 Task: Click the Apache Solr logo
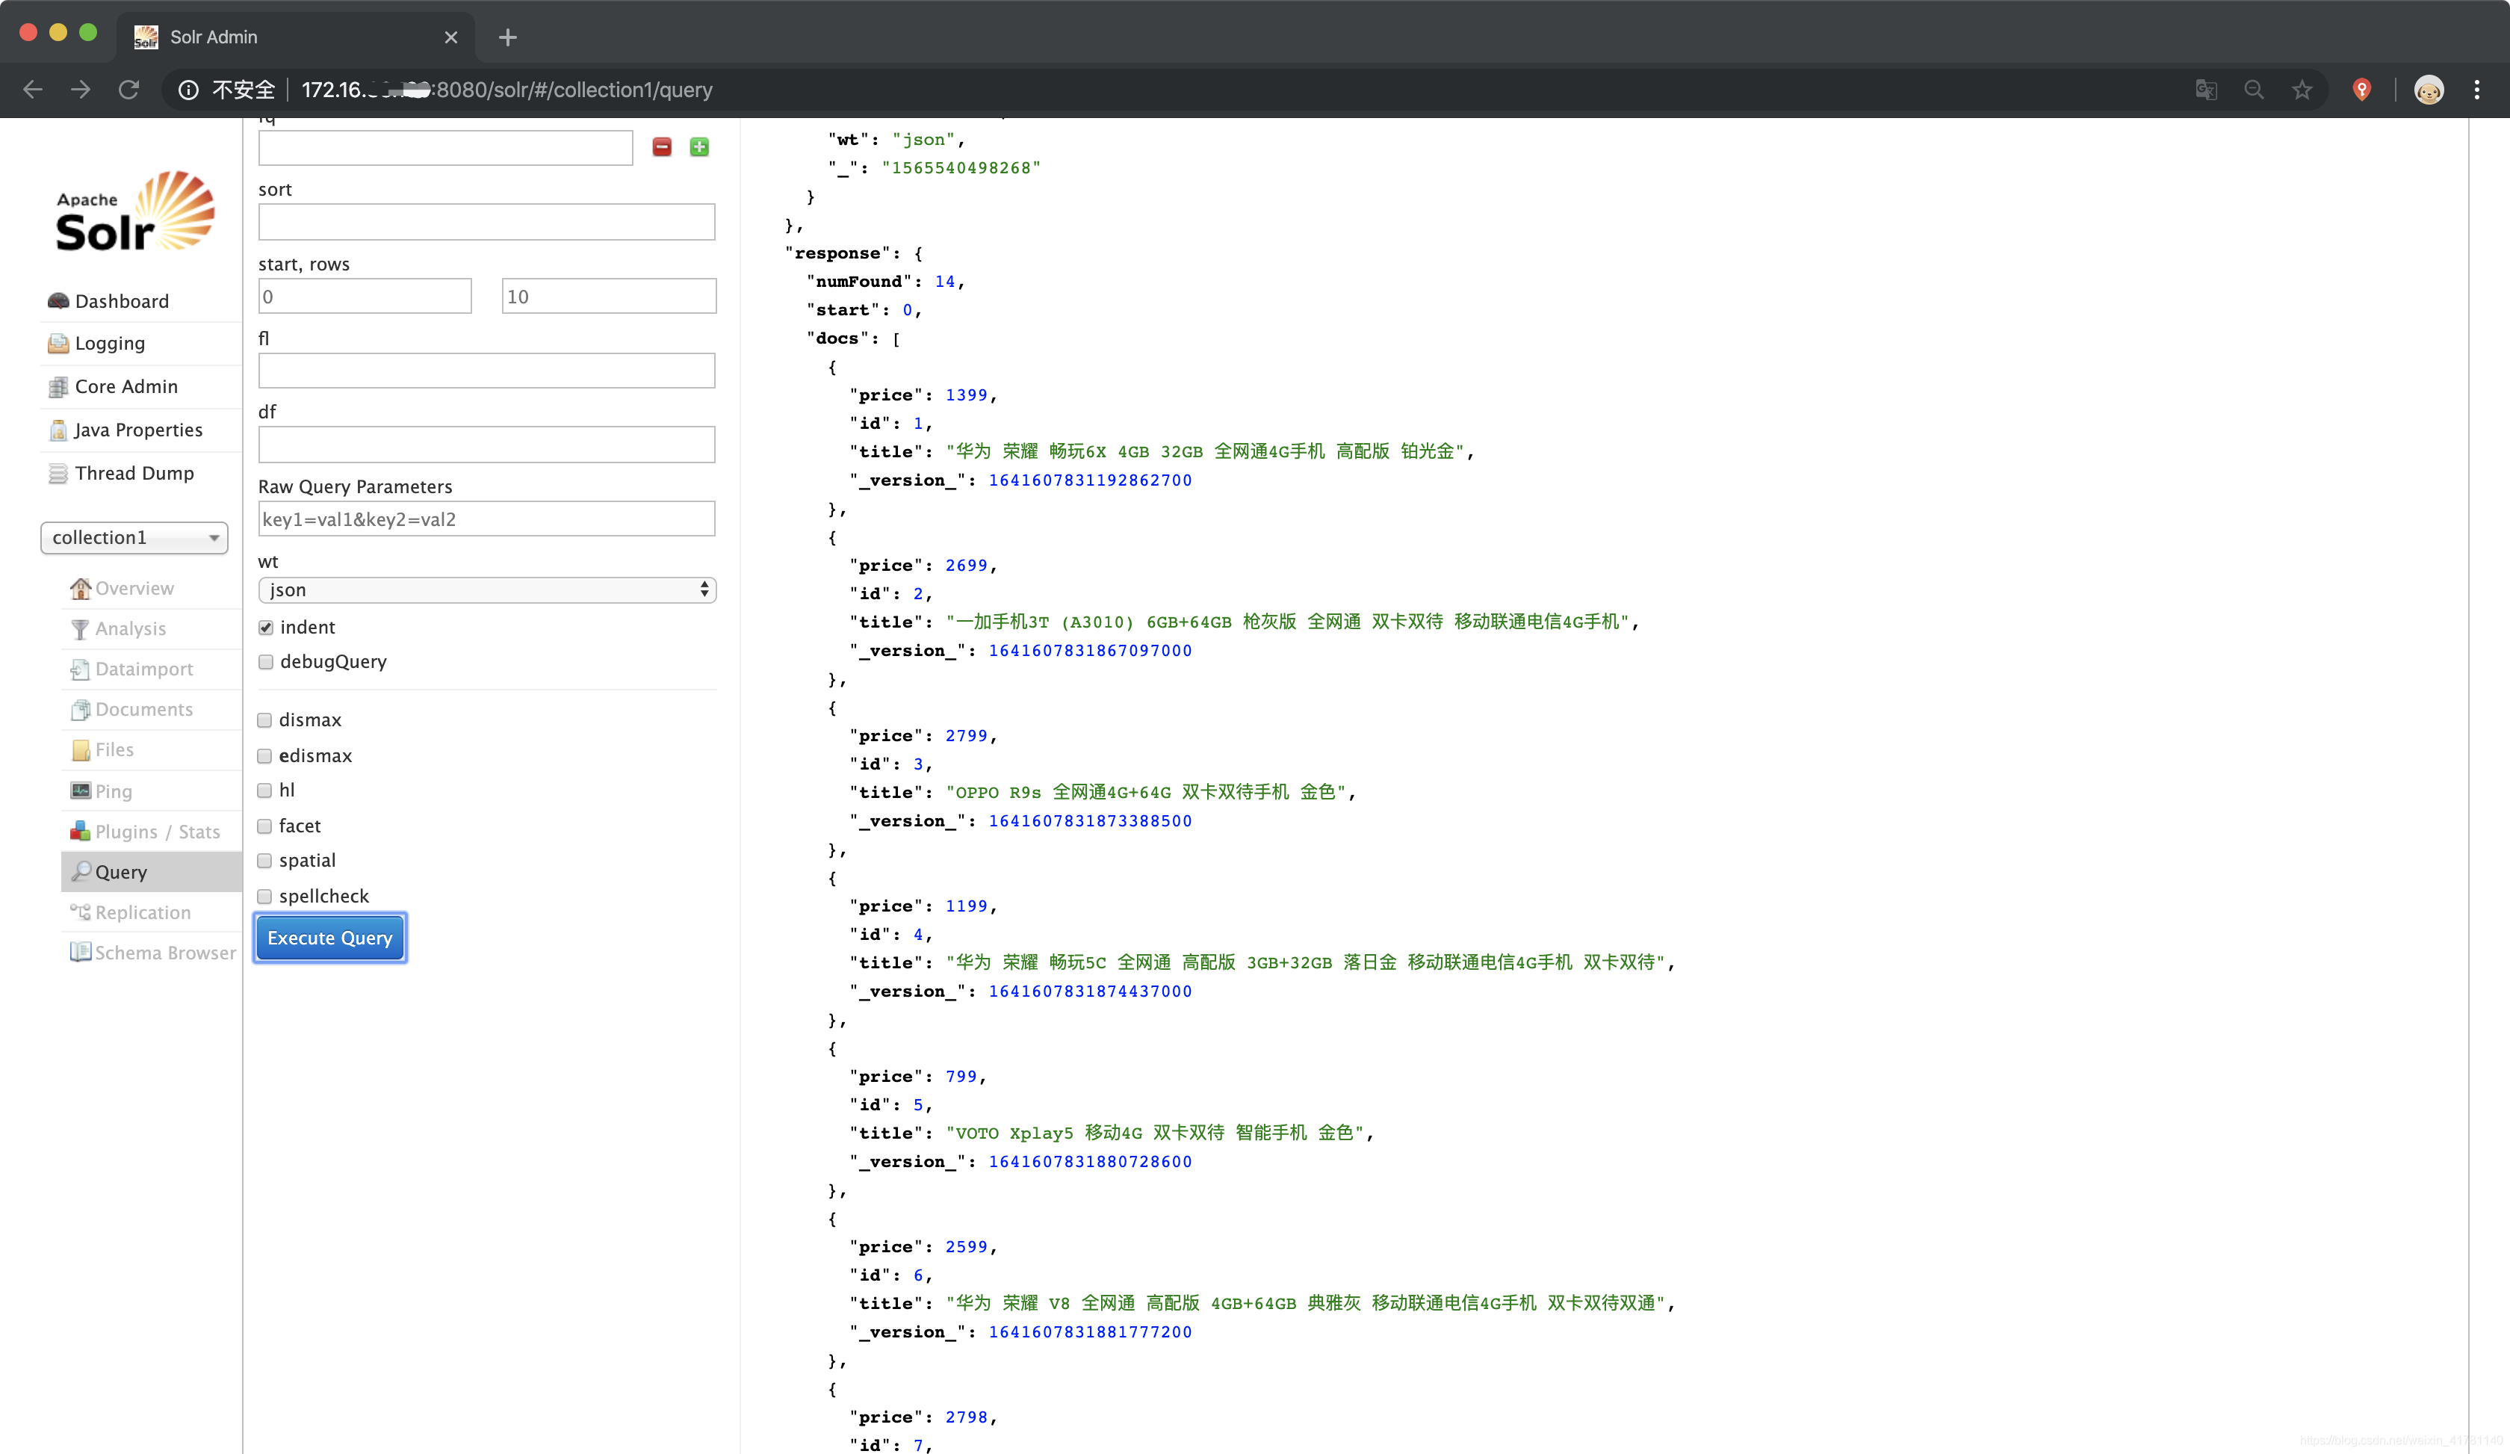pos(135,211)
